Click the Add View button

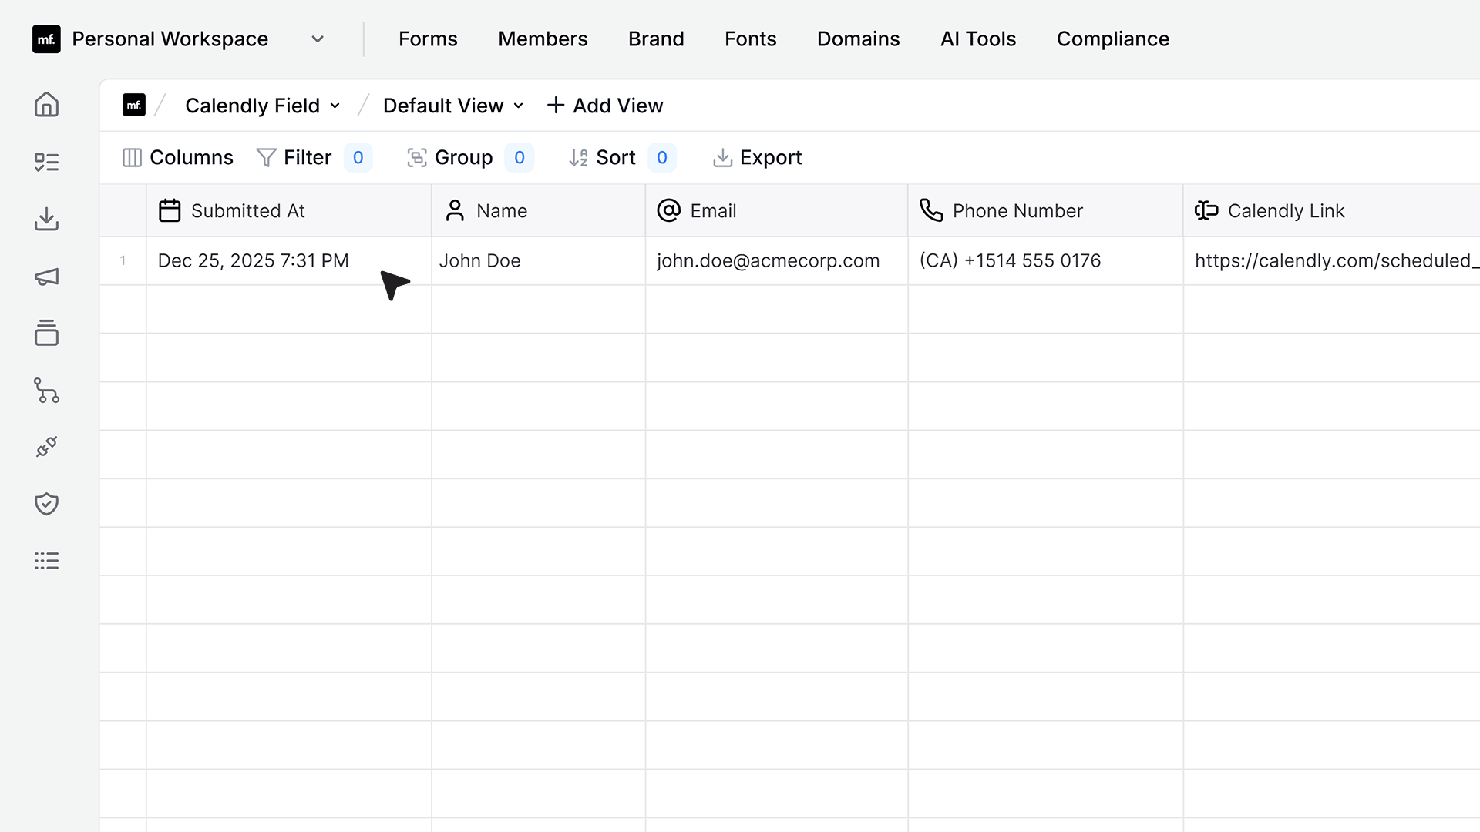(x=604, y=106)
